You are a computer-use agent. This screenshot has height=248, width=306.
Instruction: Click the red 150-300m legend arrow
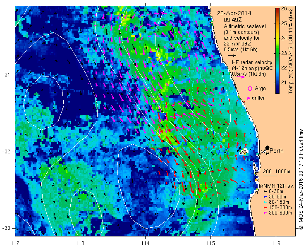click(265, 207)
